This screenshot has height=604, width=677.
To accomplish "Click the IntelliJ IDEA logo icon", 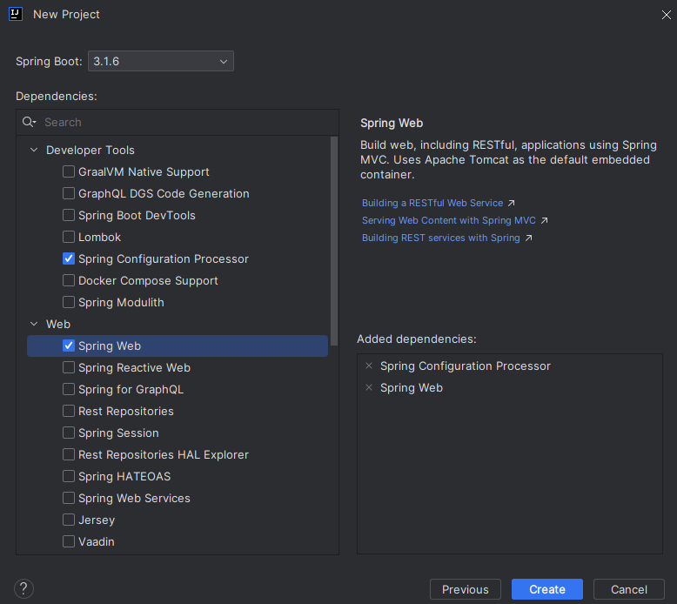I will 16,14.
